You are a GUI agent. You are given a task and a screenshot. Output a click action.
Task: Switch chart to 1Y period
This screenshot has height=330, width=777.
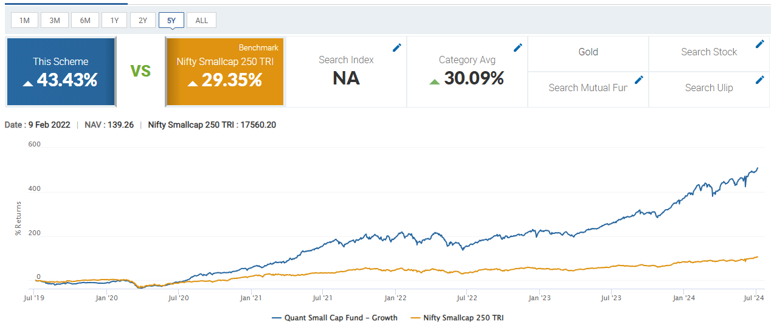114,21
